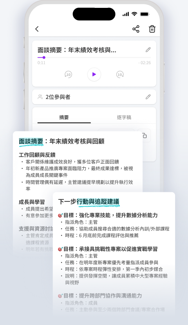Play the recording

click(x=94, y=74)
